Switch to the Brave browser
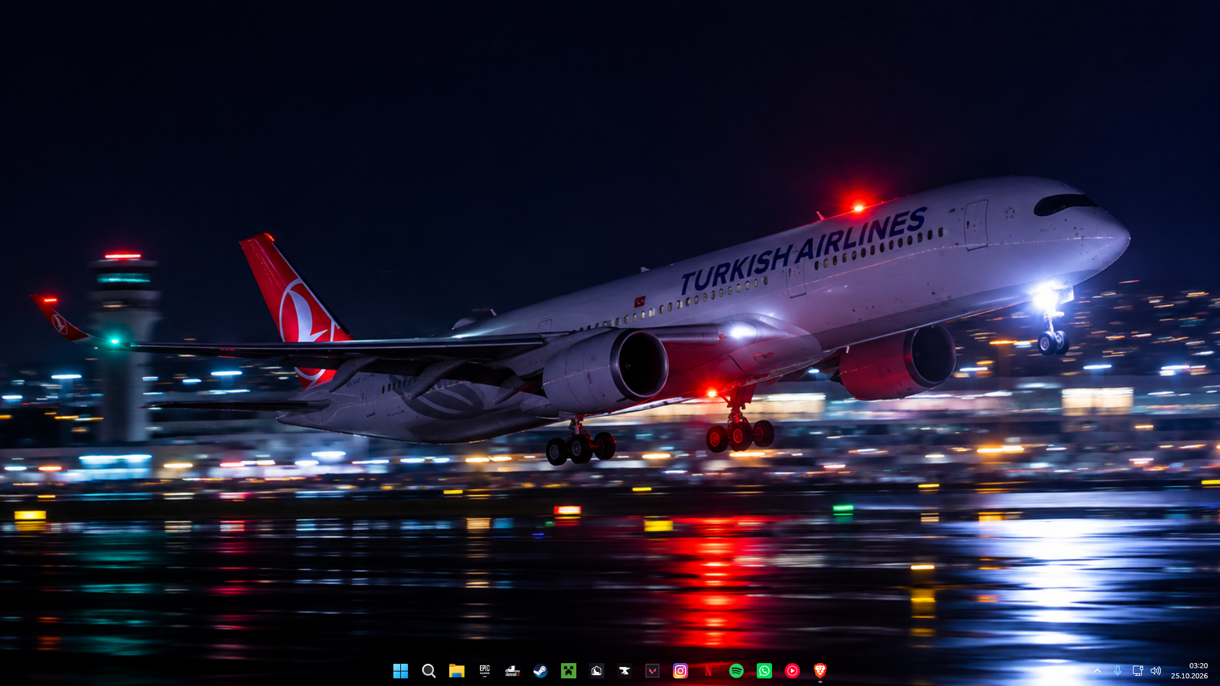This screenshot has width=1220, height=686. pyautogui.click(x=820, y=671)
